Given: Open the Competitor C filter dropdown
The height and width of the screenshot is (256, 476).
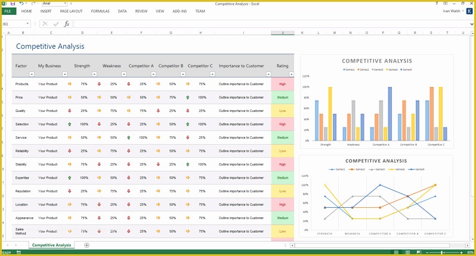Looking at the screenshot, I should pos(212,74).
